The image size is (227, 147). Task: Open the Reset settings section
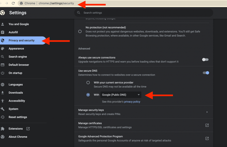(x=18, y=117)
